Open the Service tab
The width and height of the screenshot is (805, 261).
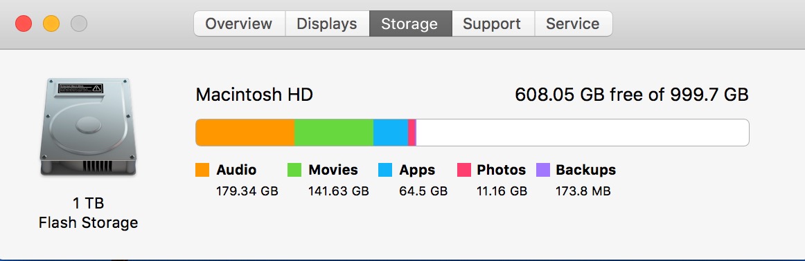pyautogui.click(x=574, y=23)
